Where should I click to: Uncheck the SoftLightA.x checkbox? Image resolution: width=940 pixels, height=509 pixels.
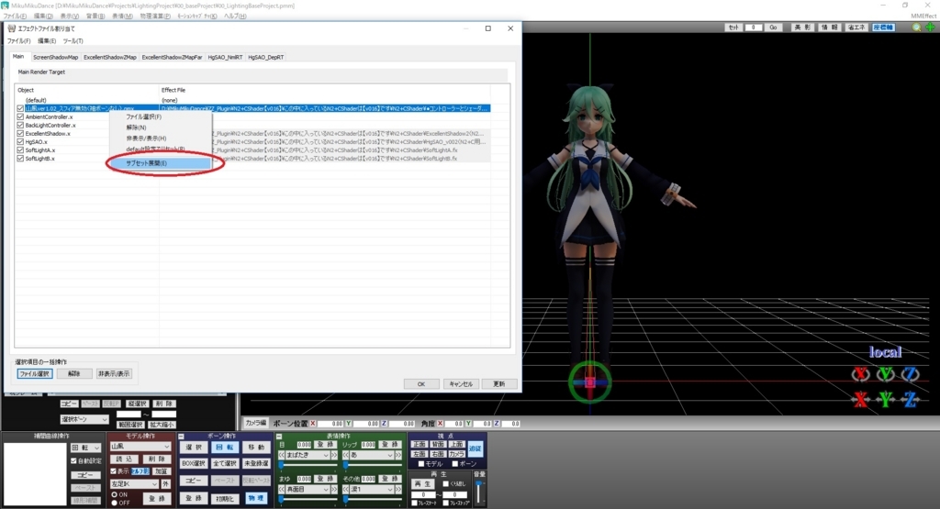20,150
